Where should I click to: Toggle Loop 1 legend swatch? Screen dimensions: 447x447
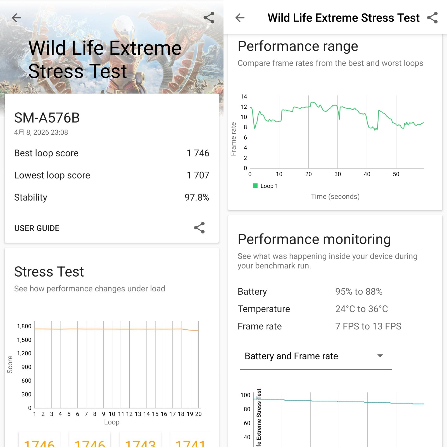pos(255,186)
